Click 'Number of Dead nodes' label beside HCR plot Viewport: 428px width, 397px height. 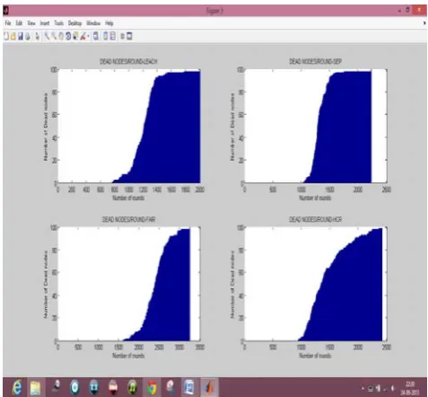coord(232,285)
